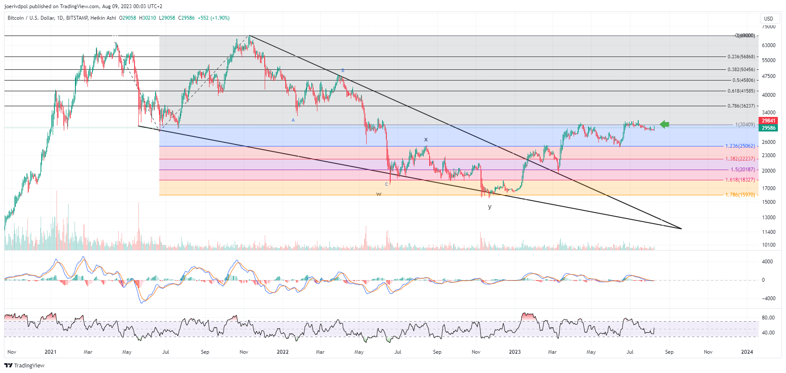Click the 0.618(41585) Fibonacci level label

tap(741, 91)
